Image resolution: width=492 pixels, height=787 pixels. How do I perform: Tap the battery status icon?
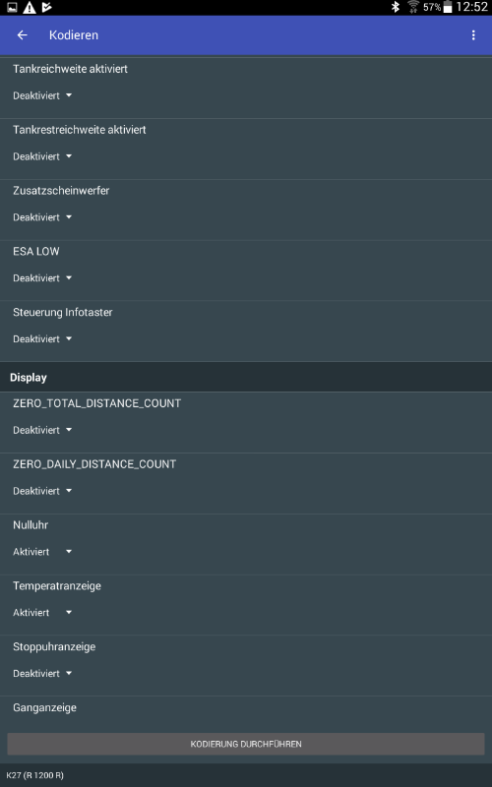click(448, 7)
